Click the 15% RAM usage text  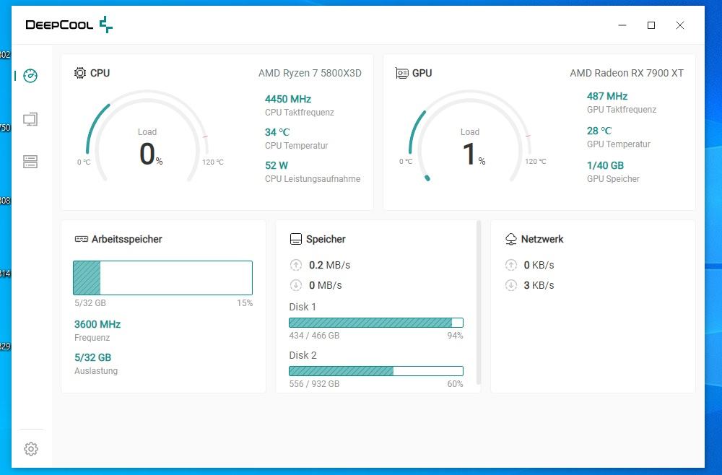(x=245, y=303)
